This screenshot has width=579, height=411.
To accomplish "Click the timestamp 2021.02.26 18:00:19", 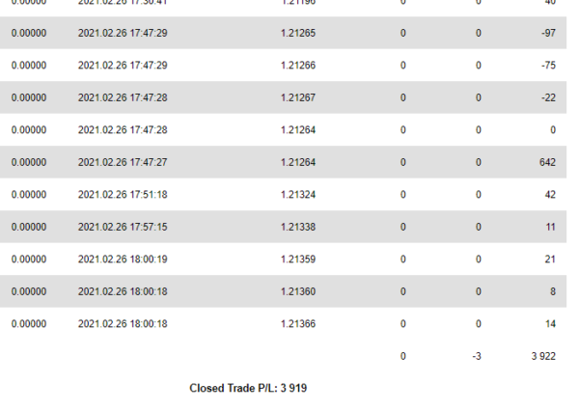I will (123, 260).
